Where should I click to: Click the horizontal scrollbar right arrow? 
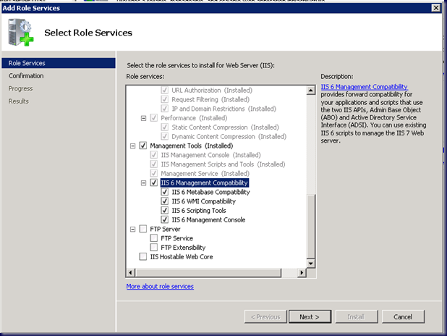(302, 272)
